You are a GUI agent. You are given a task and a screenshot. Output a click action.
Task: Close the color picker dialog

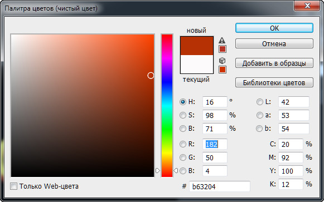tap(307, 6)
